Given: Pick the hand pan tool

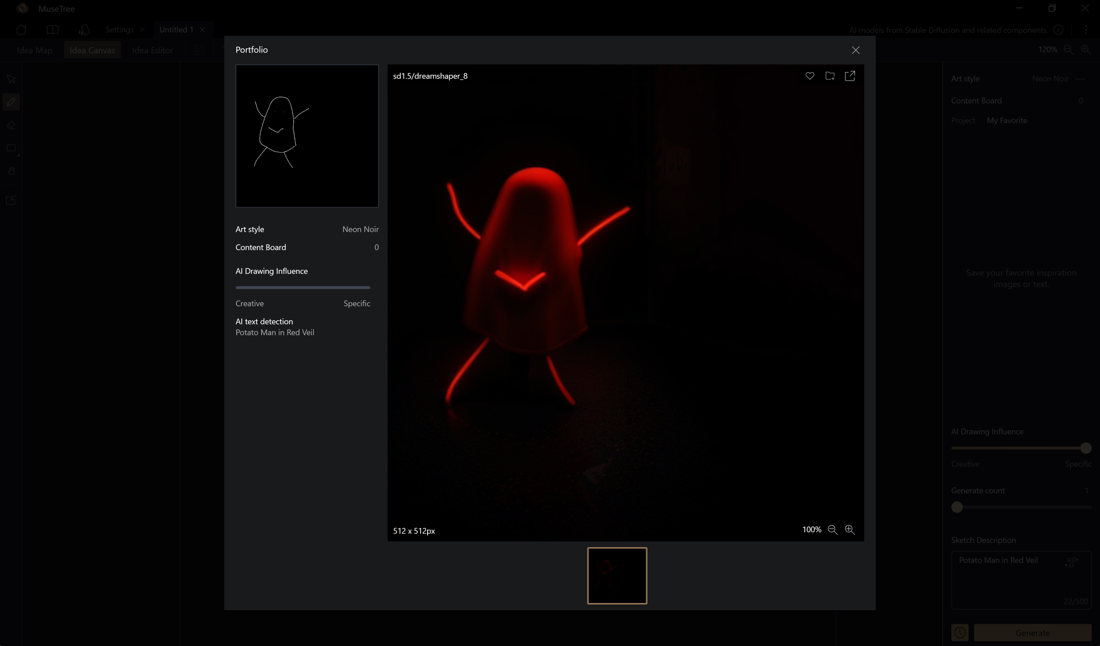Looking at the screenshot, I should click(11, 171).
